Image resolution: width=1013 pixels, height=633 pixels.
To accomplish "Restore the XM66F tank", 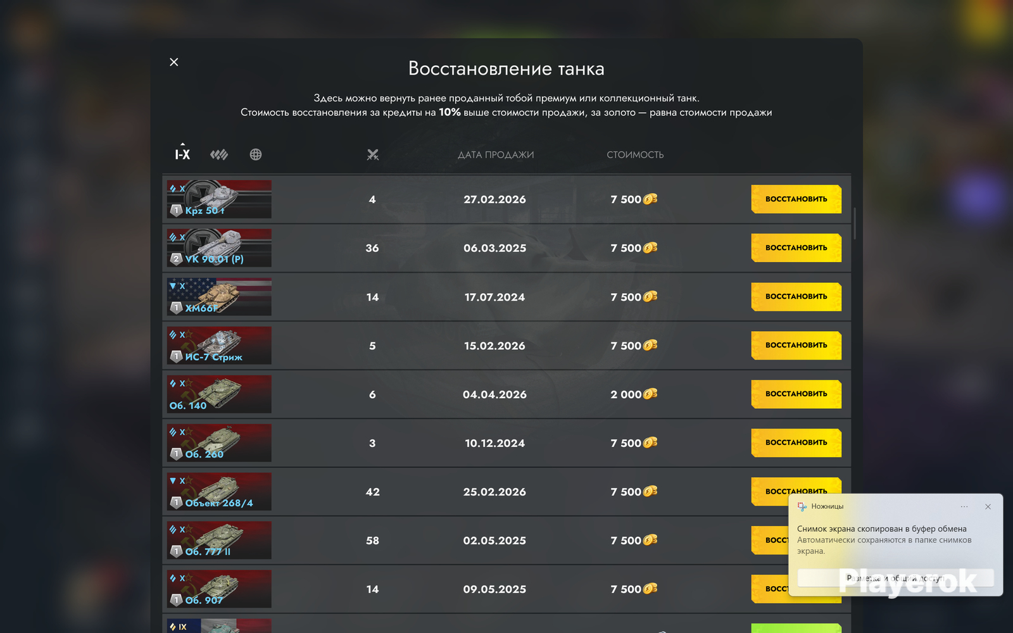I will pyautogui.click(x=796, y=296).
